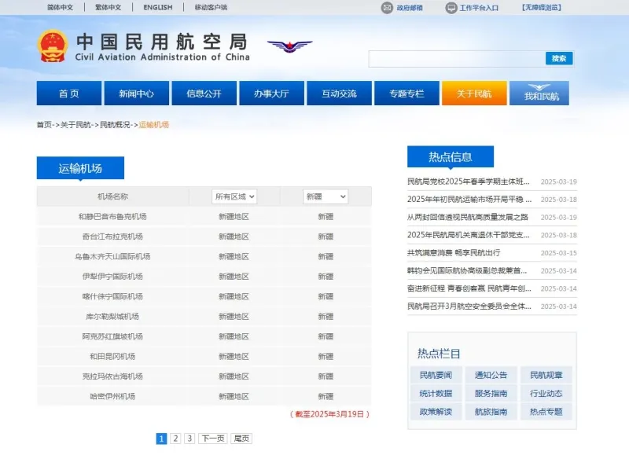Open news 从两封回信透视民航高质量发展之路

tap(468, 218)
